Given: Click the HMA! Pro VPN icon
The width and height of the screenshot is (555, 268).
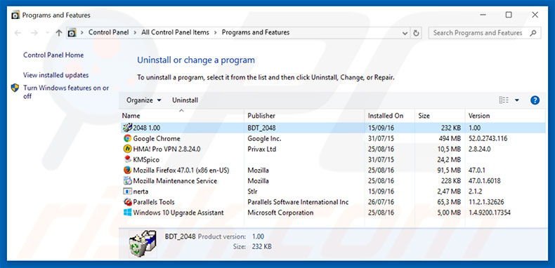Looking at the screenshot, I should (127, 149).
